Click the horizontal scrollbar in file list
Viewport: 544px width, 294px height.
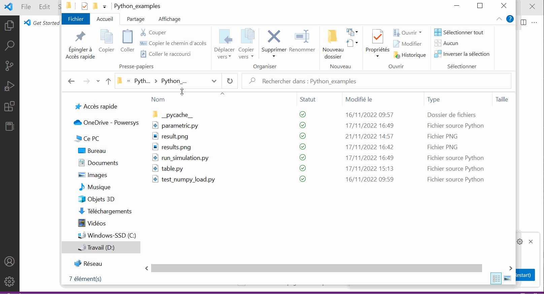pos(316,268)
